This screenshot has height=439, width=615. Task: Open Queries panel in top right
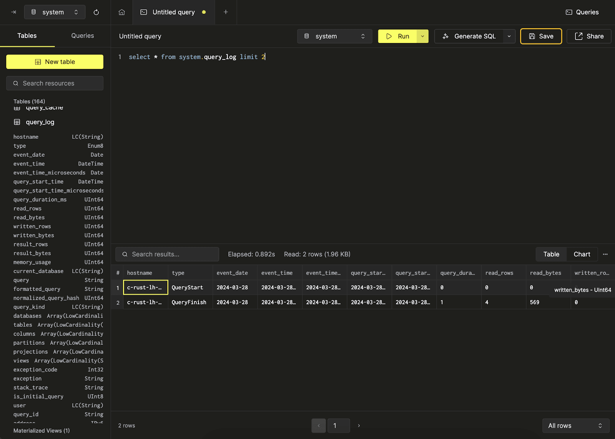582,12
